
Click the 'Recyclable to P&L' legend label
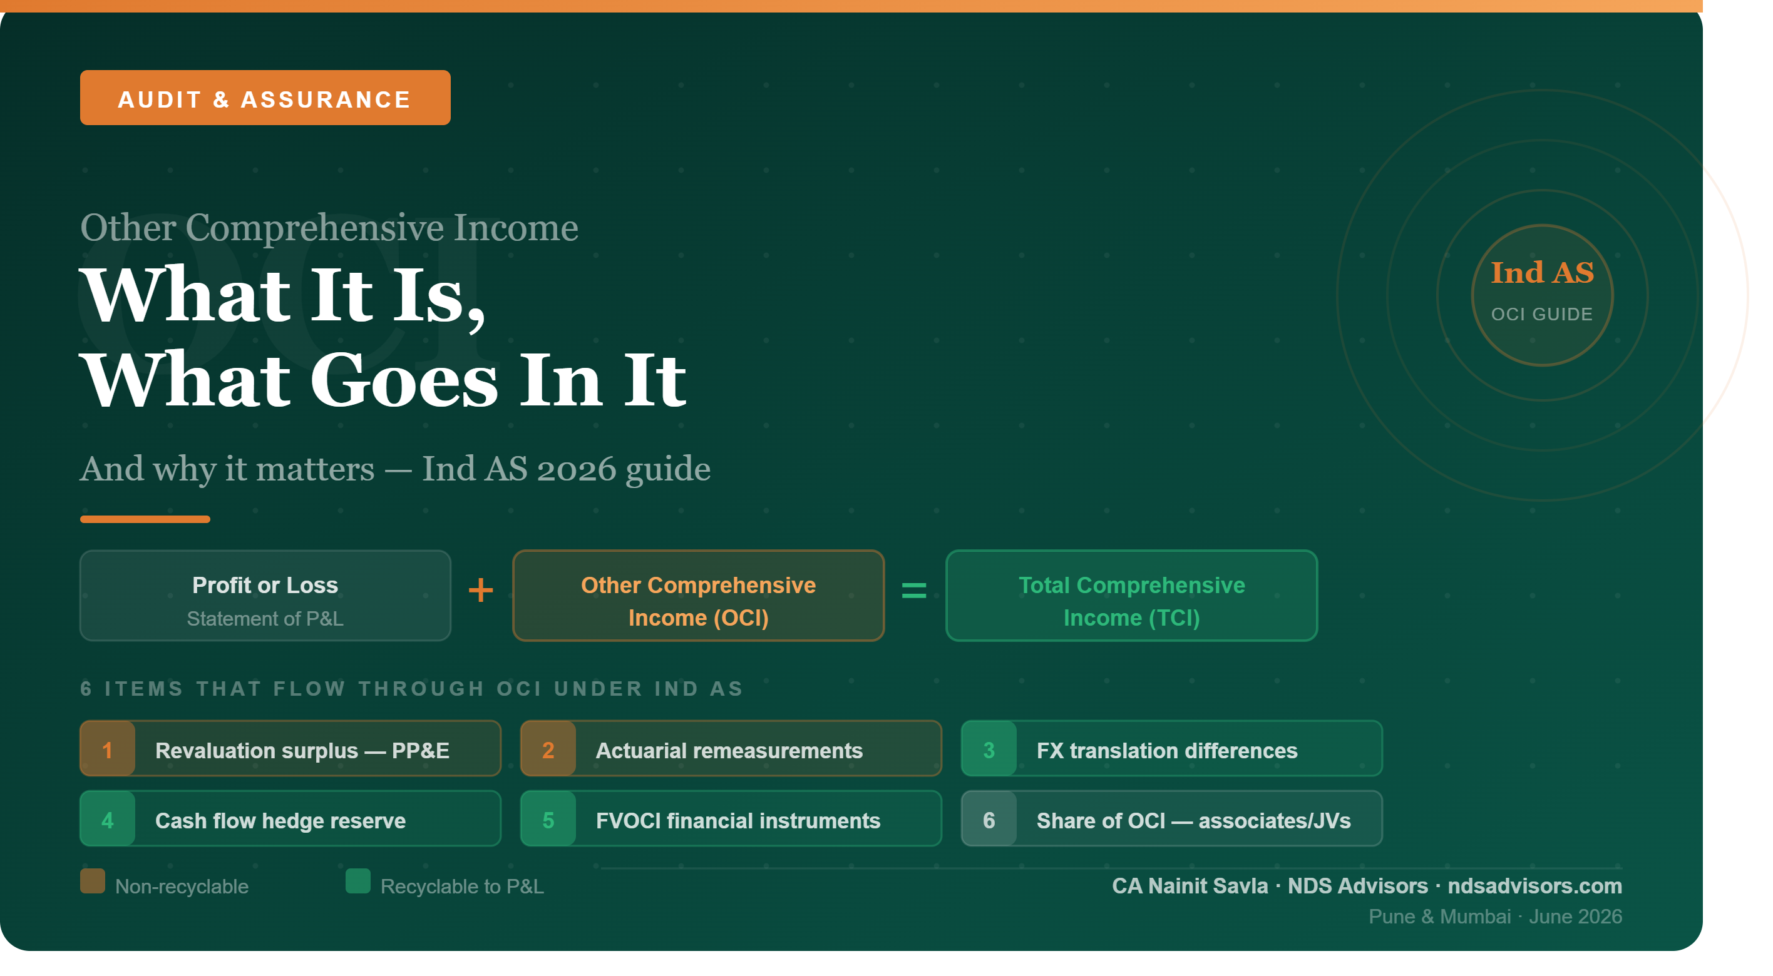[462, 887]
